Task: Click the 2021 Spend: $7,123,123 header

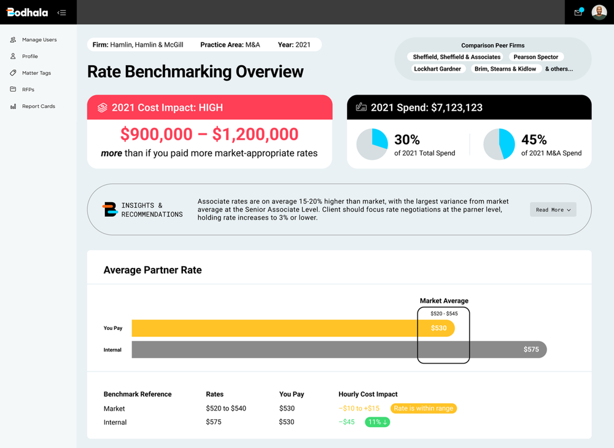Action: (x=469, y=108)
